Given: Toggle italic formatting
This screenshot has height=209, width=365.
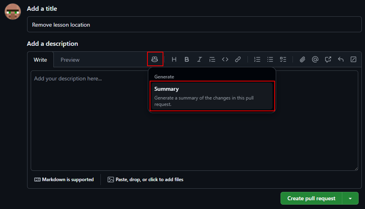Looking at the screenshot, I should tap(200, 59).
